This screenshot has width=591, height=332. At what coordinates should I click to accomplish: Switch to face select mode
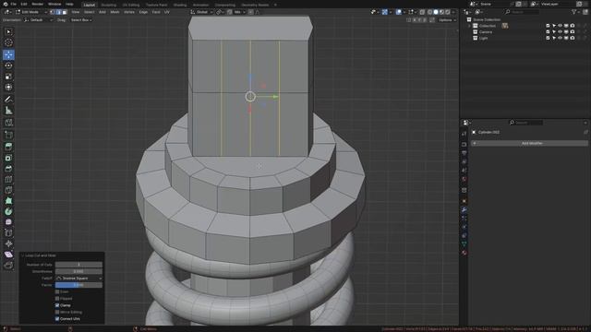[65, 12]
